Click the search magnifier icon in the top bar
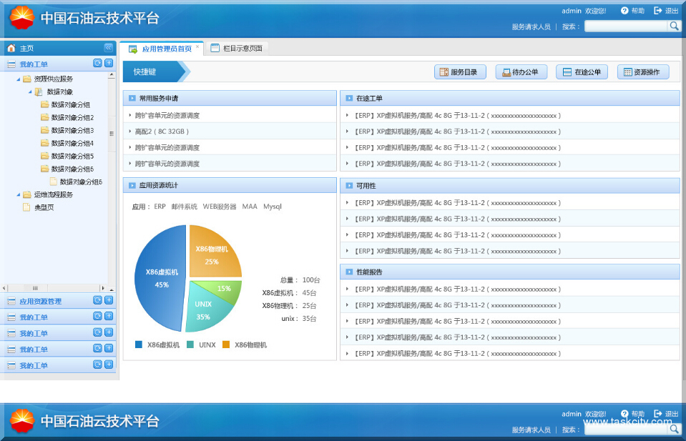This screenshot has width=686, height=441. 673,26
